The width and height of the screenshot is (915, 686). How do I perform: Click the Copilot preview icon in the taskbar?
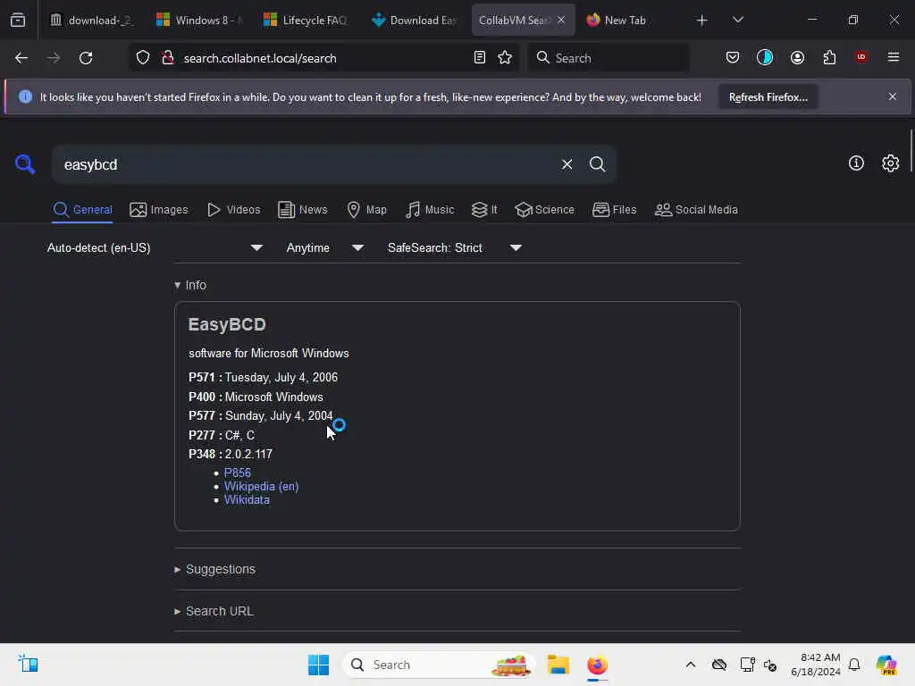pyautogui.click(x=886, y=665)
